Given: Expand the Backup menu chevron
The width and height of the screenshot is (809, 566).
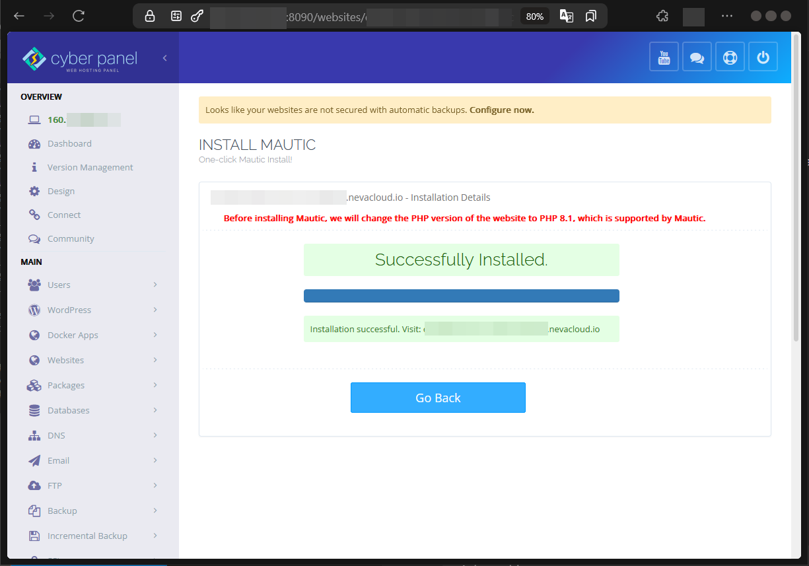Looking at the screenshot, I should [x=155, y=511].
